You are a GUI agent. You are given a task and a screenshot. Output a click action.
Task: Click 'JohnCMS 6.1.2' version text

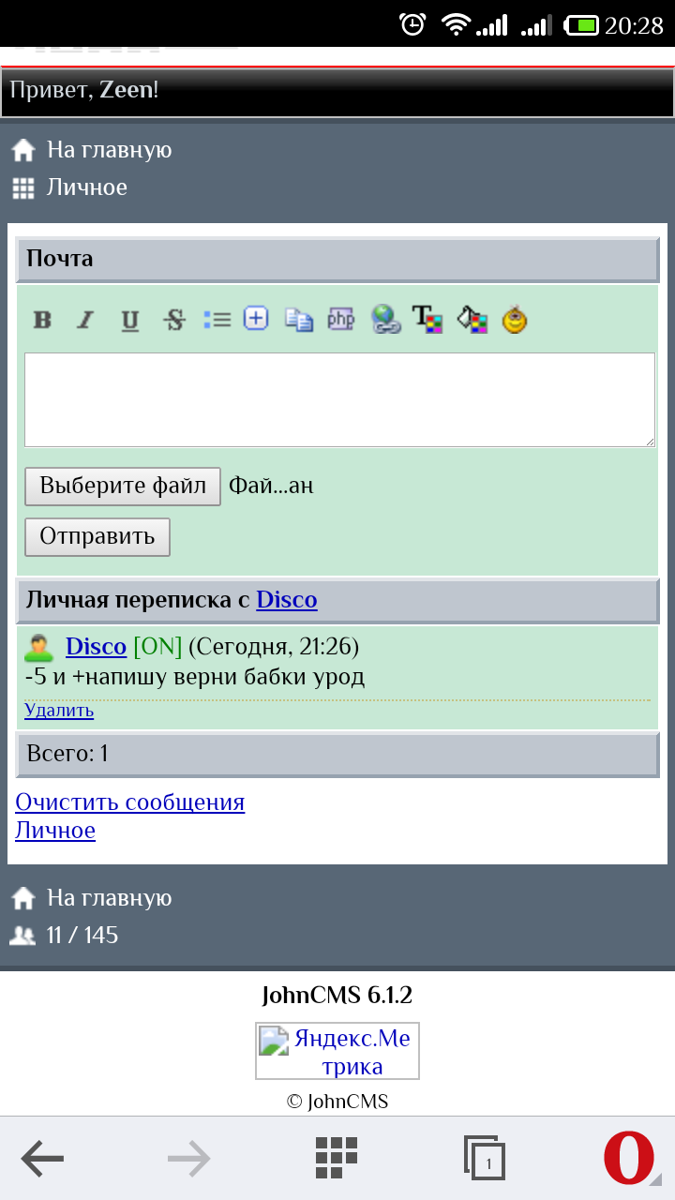tap(337, 996)
